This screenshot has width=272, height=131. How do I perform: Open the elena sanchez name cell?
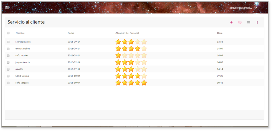[x=23, y=49]
